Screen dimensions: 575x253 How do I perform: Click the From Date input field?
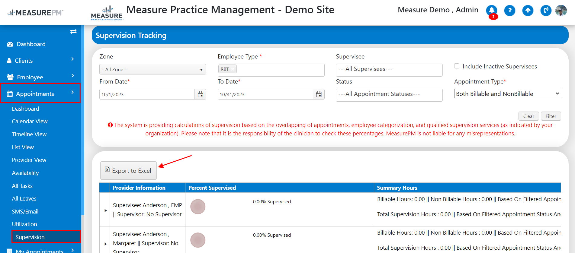147,94
